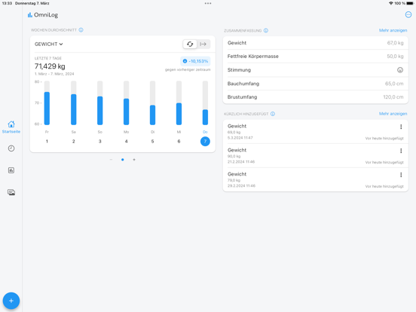Image resolution: width=416 pixels, height=312 pixels.
Task: Tap the Wi-Fi status icon
Action: pyautogui.click(x=391, y=4)
